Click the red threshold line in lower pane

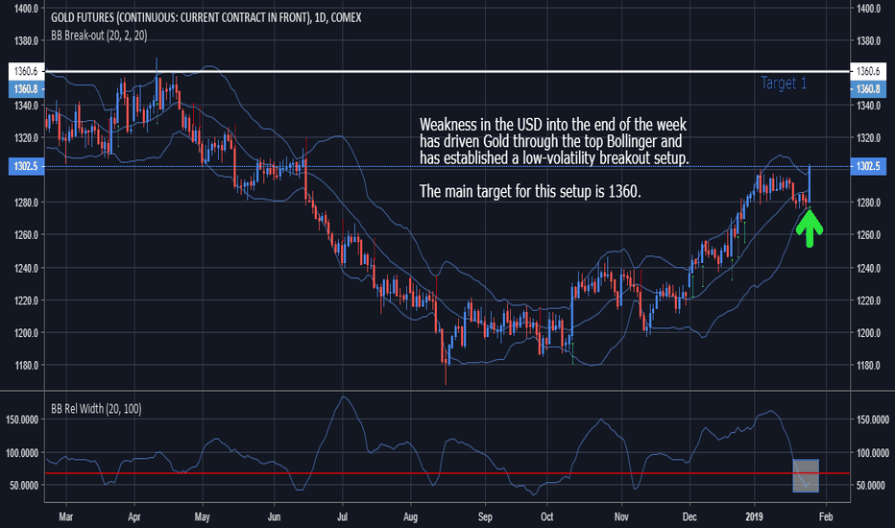pos(447,473)
